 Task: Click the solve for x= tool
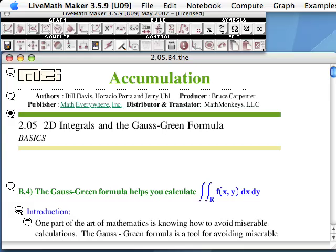click(x=70, y=46)
